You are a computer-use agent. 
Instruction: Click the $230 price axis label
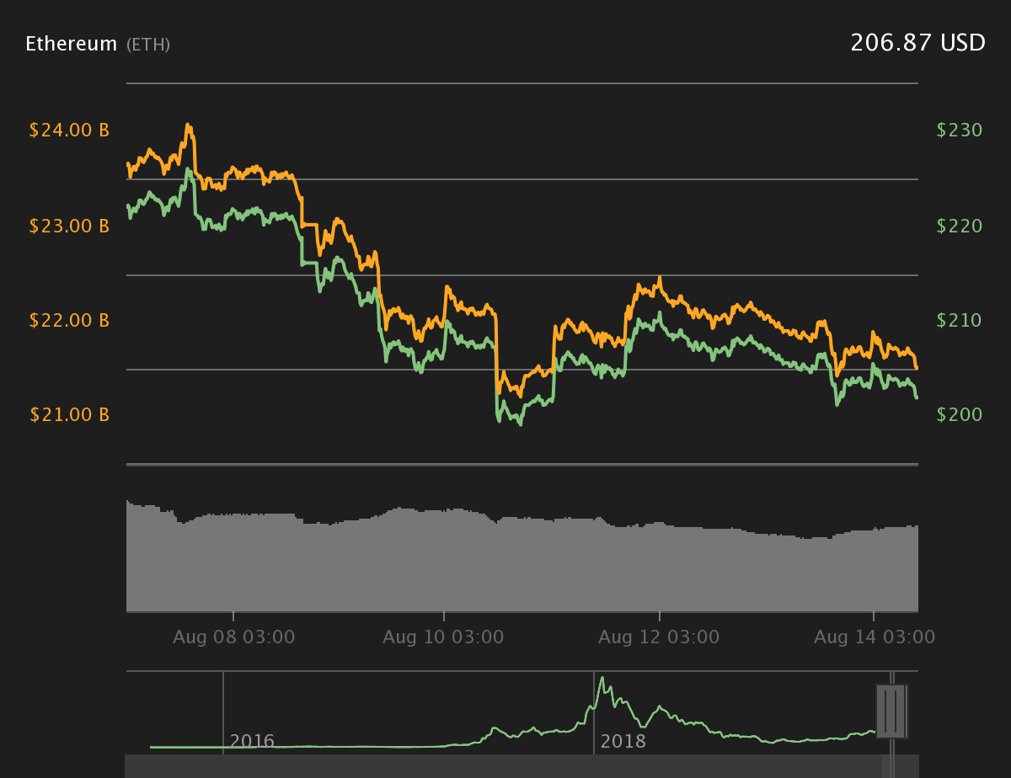point(960,131)
